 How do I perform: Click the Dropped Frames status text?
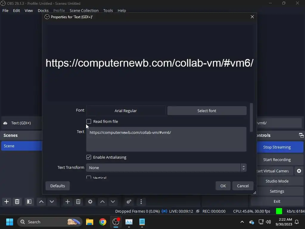point(137,211)
